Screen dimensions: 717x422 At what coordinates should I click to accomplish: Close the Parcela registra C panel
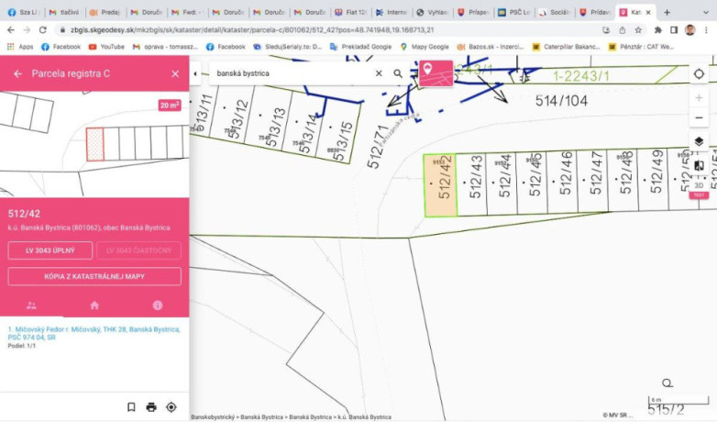[175, 73]
